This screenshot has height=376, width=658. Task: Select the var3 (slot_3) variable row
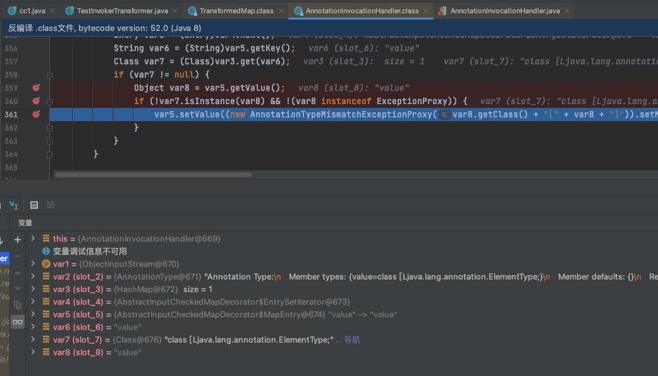(x=341, y=289)
